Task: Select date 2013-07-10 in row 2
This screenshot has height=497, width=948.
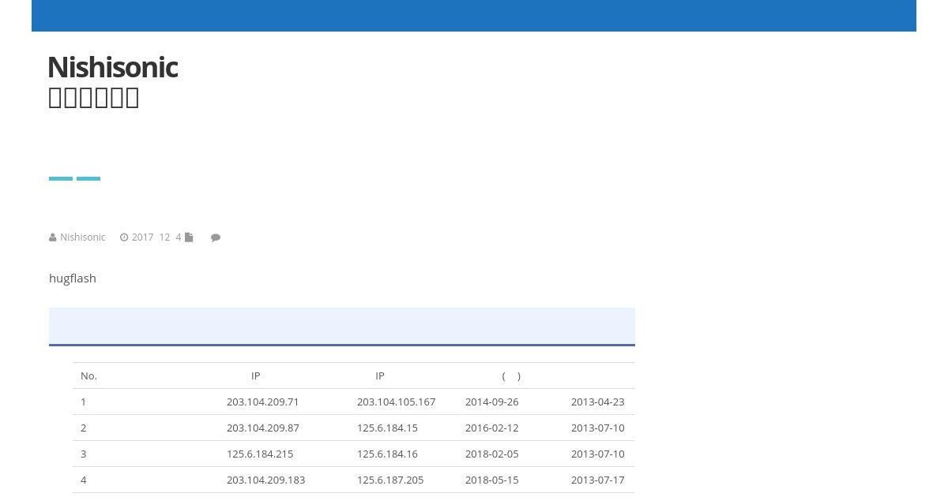Action: [x=598, y=428]
